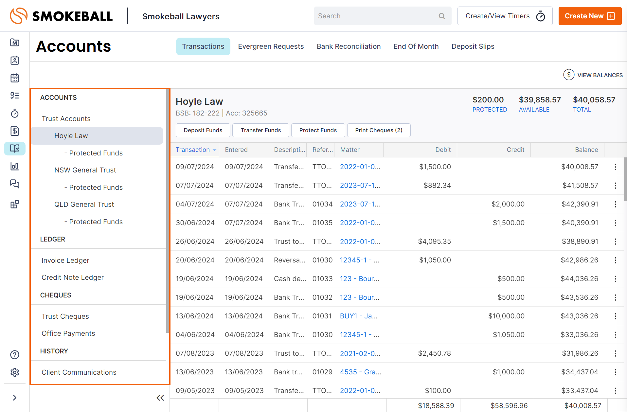Click the Protect Funds button
The height and width of the screenshot is (412, 627).
(x=318, y=130)
